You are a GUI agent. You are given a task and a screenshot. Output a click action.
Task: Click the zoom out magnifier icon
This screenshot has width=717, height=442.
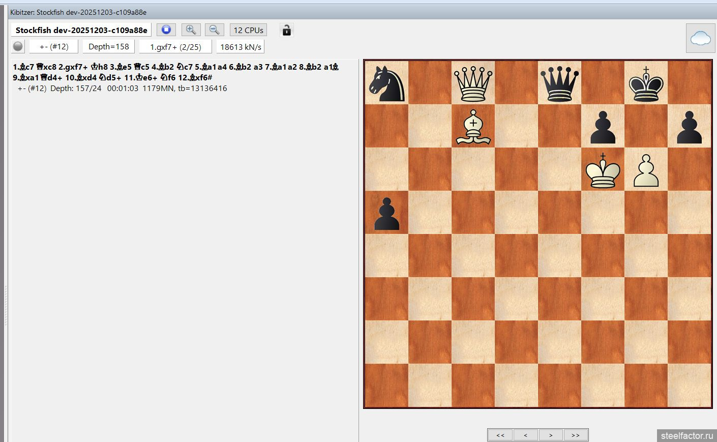pos(214,30)
